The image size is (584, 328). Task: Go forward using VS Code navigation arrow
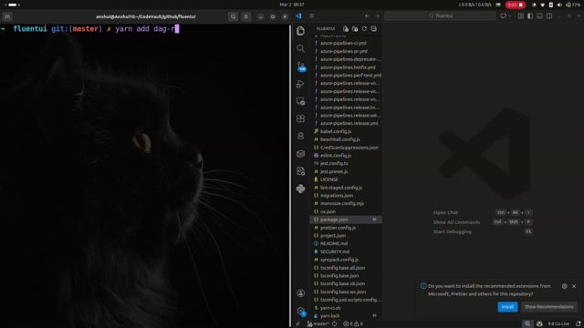[377, 16]
